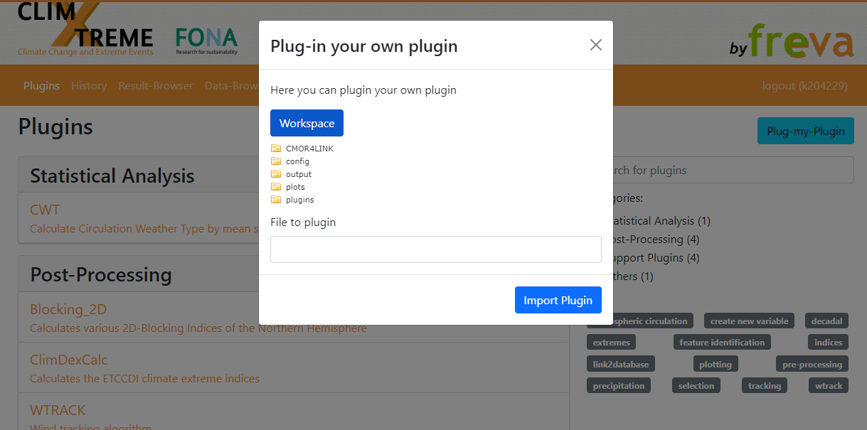867x430 pixels.
Task: Click the logout (k204229) link
Action: (x=805, y=86)
